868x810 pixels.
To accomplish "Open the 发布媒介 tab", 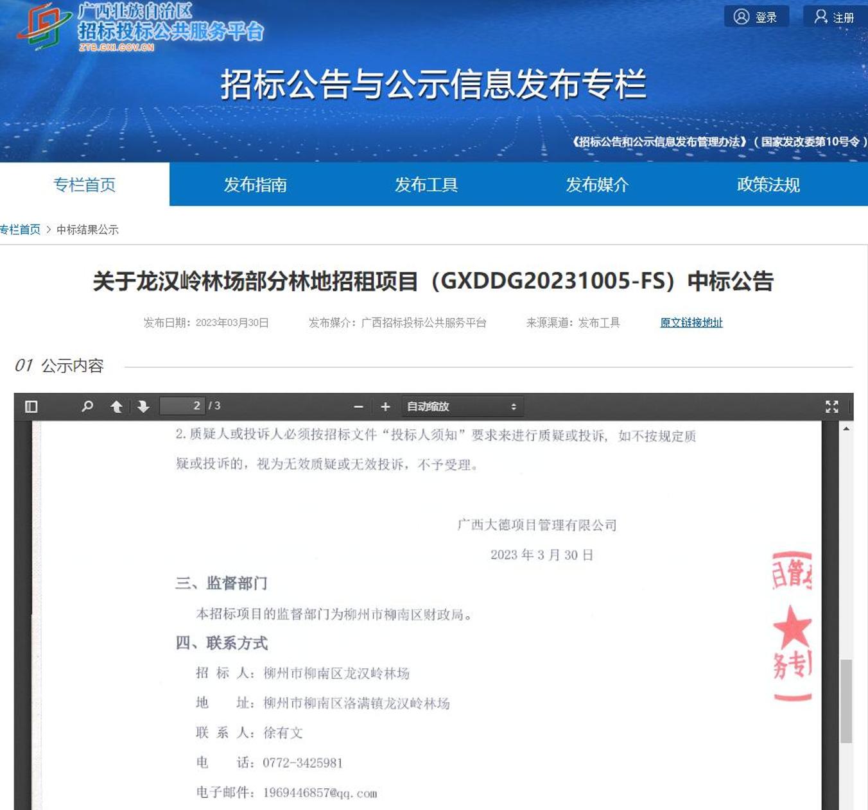I will click(x=596, y=185).
